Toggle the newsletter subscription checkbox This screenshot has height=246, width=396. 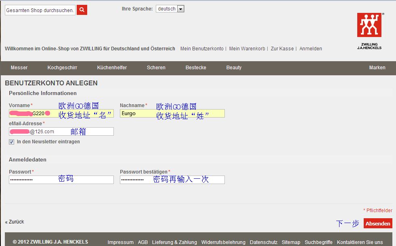point(11,142)
